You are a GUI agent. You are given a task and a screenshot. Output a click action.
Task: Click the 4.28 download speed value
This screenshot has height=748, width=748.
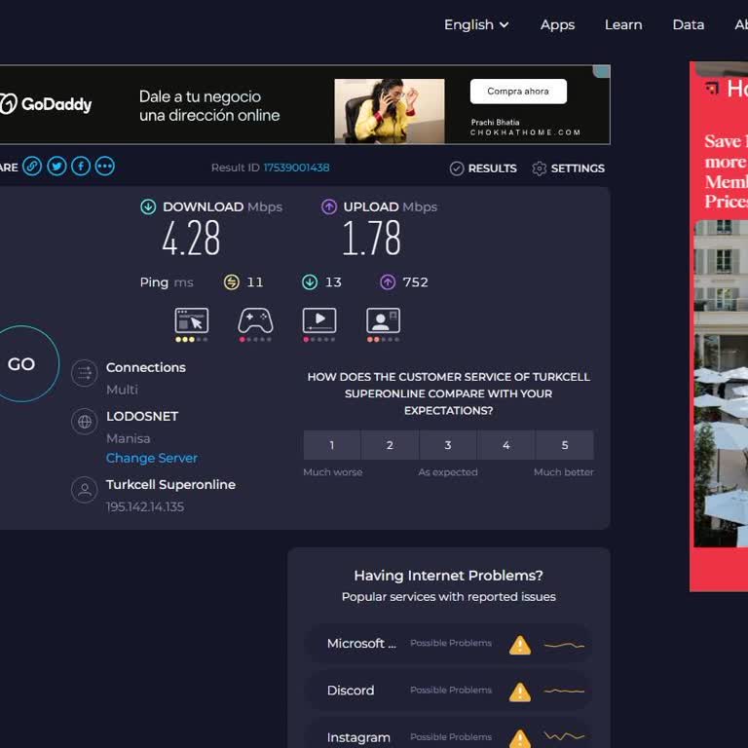point(191,238)
